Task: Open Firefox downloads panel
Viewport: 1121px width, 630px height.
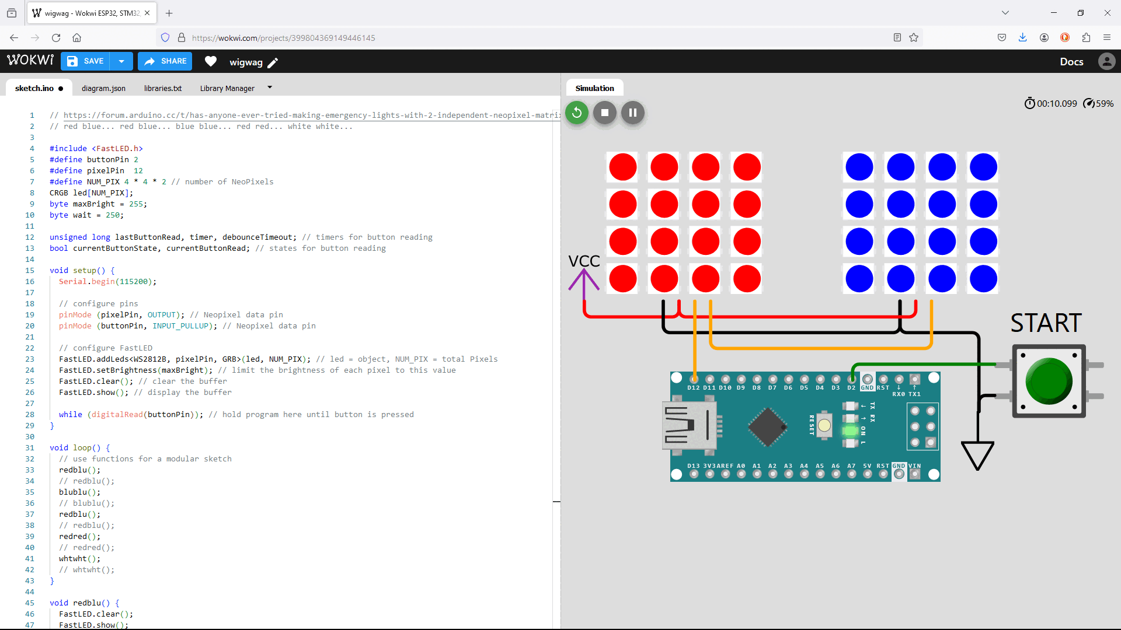Action: coord(1023,37)
